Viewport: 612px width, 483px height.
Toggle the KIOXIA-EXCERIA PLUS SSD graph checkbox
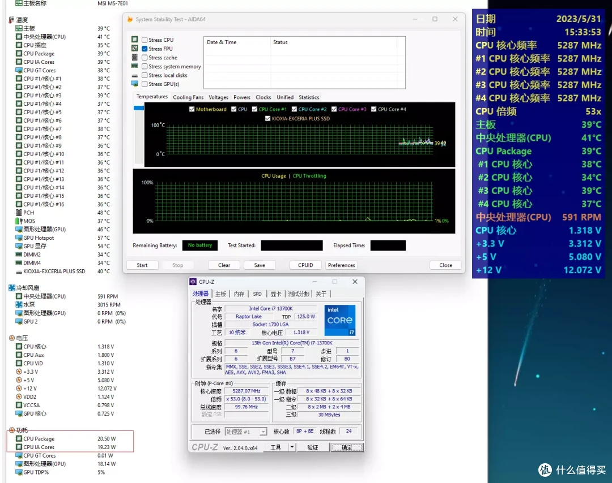point(267,118)
